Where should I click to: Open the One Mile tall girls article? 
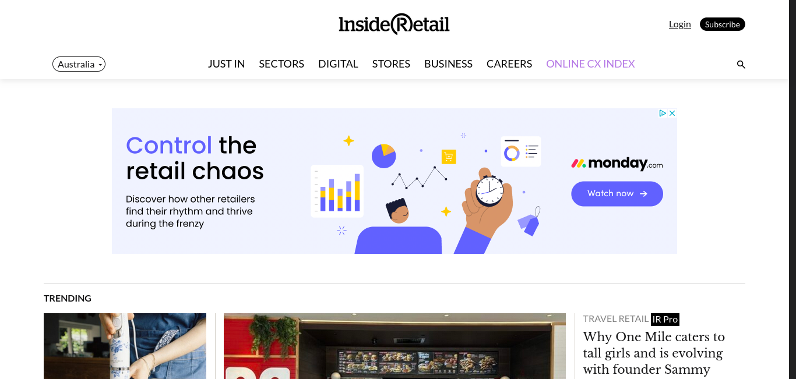654,353
